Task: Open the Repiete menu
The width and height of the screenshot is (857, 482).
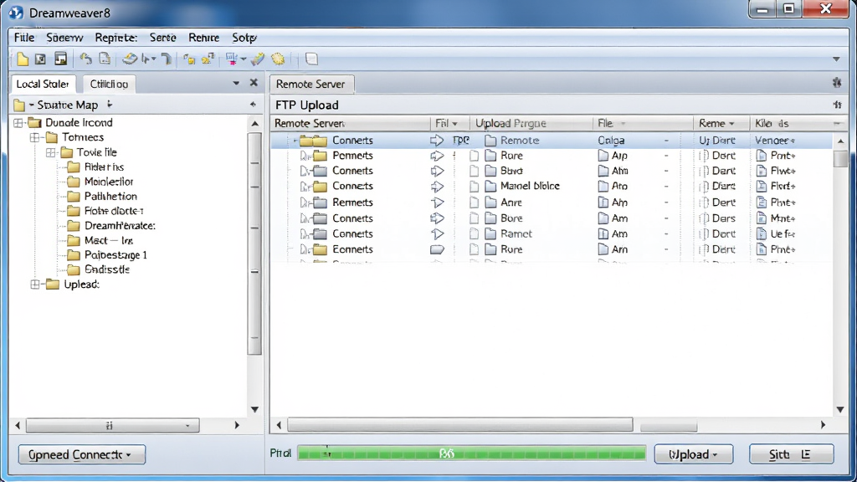Action: [115, 38]
